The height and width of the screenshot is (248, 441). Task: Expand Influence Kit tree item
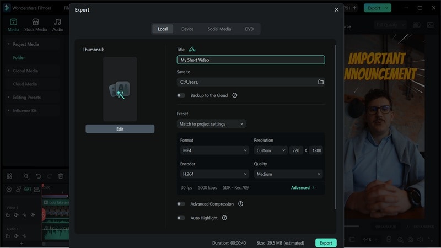tap(8, 111)
